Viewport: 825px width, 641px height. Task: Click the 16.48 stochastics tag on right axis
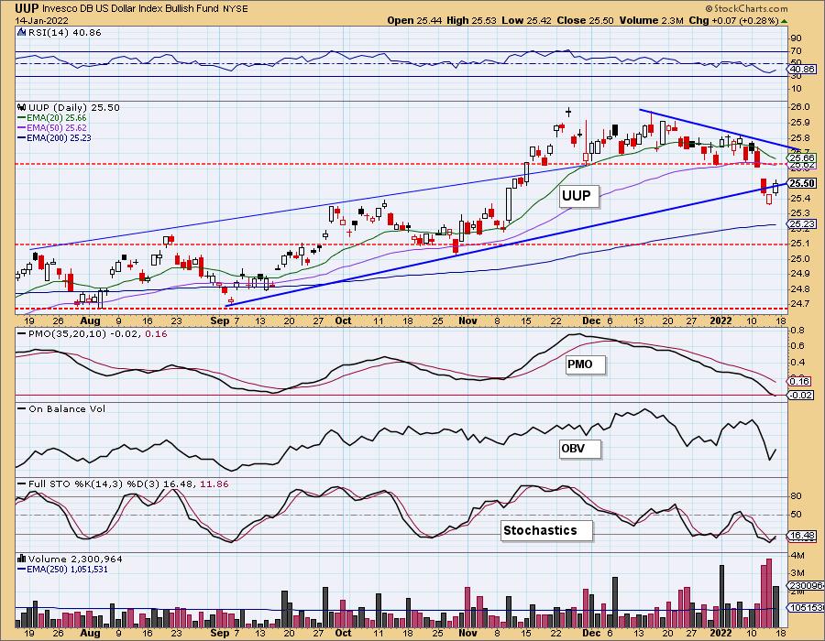click(803, 536)
